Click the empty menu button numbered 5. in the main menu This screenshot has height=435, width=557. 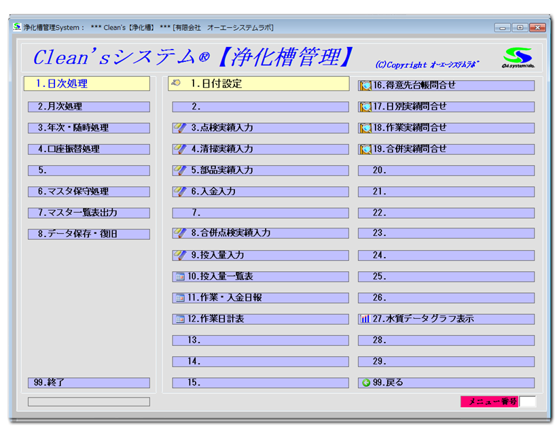click(89, 171)
